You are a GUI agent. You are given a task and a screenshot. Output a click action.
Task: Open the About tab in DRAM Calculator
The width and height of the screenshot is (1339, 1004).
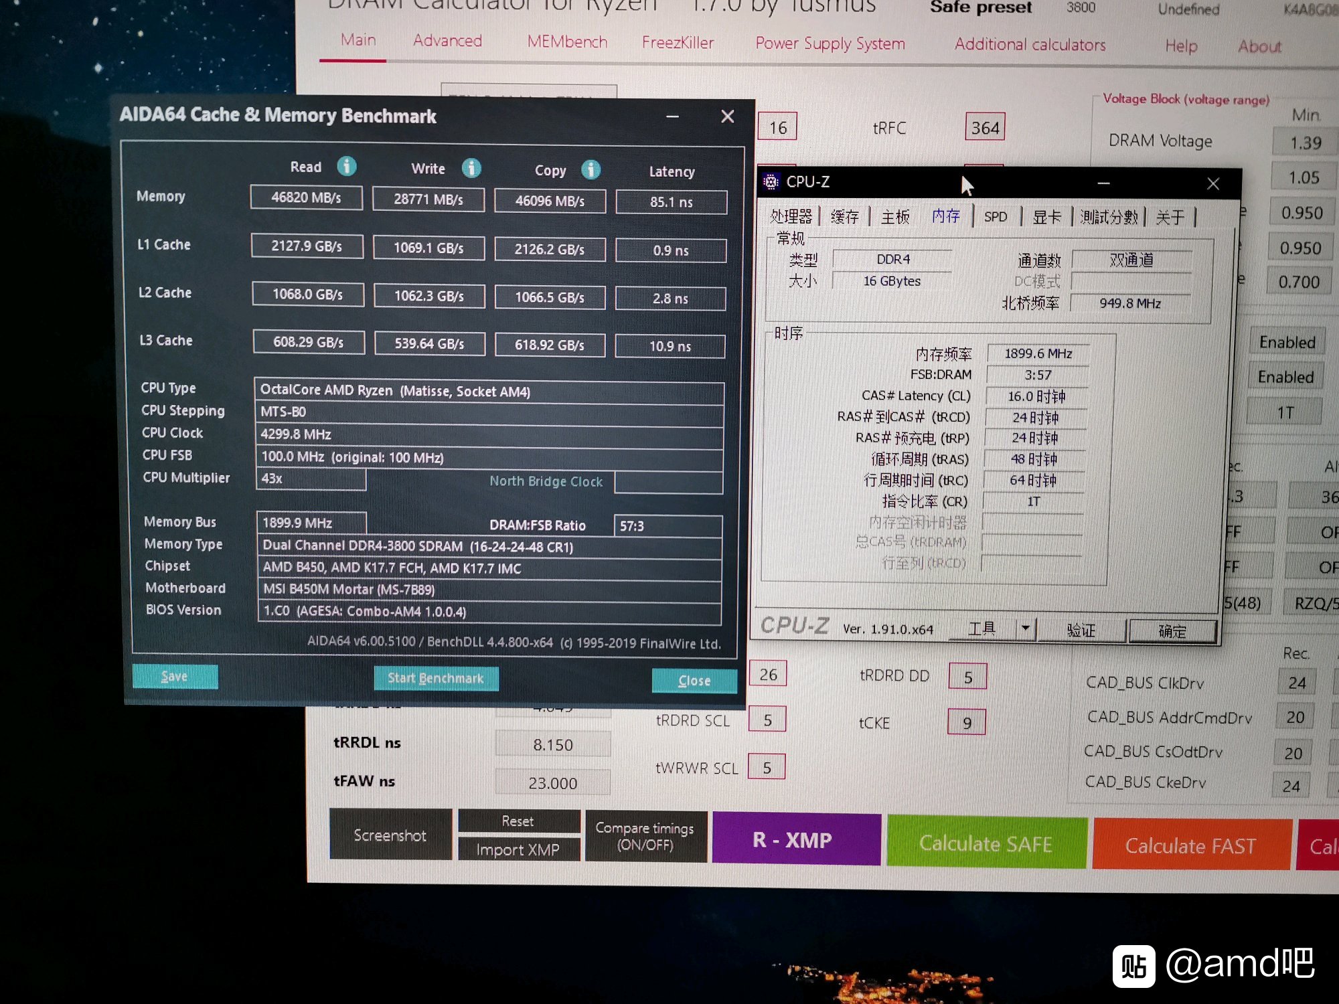(1259, 47)
